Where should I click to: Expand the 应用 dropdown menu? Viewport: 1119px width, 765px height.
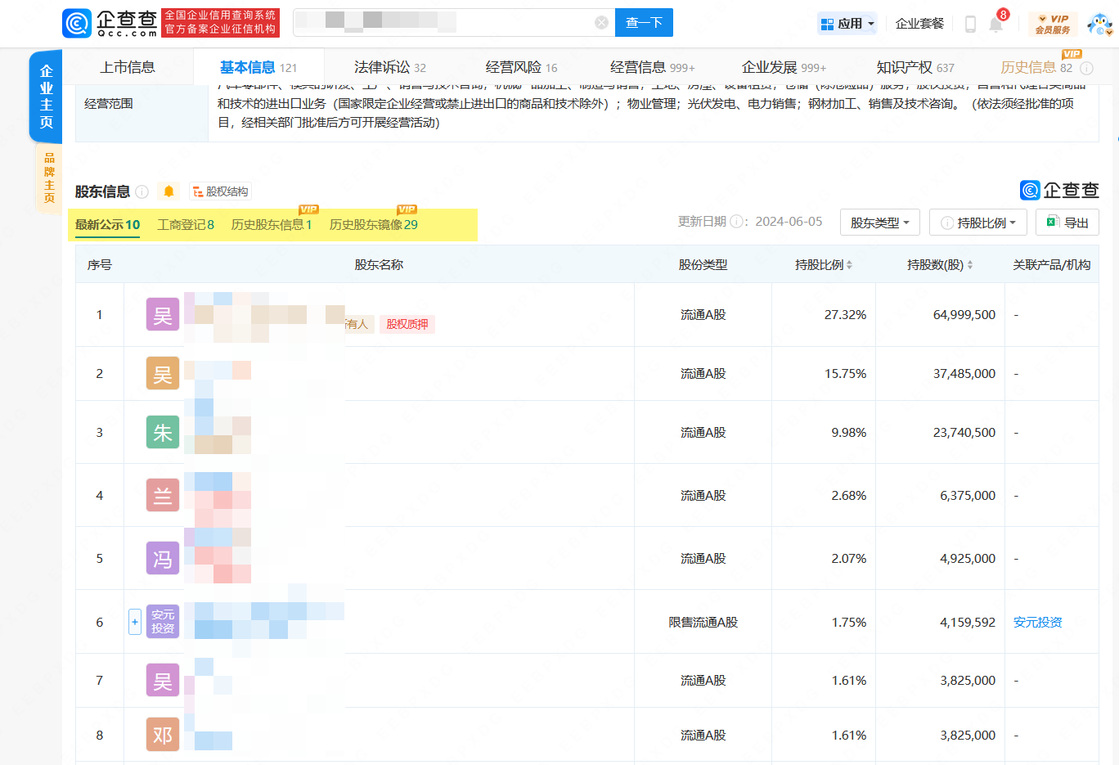coord(847,24)
